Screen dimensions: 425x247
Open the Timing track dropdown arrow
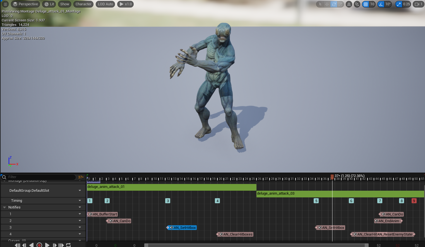pyautogui.click(x=80, y=201)
